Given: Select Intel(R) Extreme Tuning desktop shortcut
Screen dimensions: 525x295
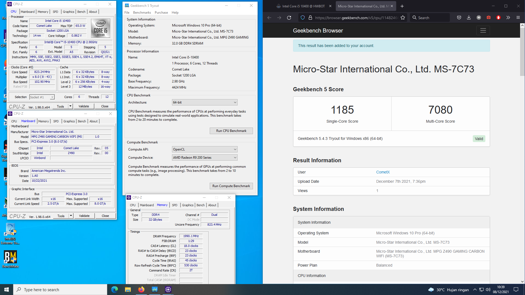Looking at the screenshot, I should point(10,234).
